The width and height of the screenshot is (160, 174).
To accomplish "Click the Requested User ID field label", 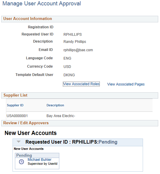I will [37, 34].
